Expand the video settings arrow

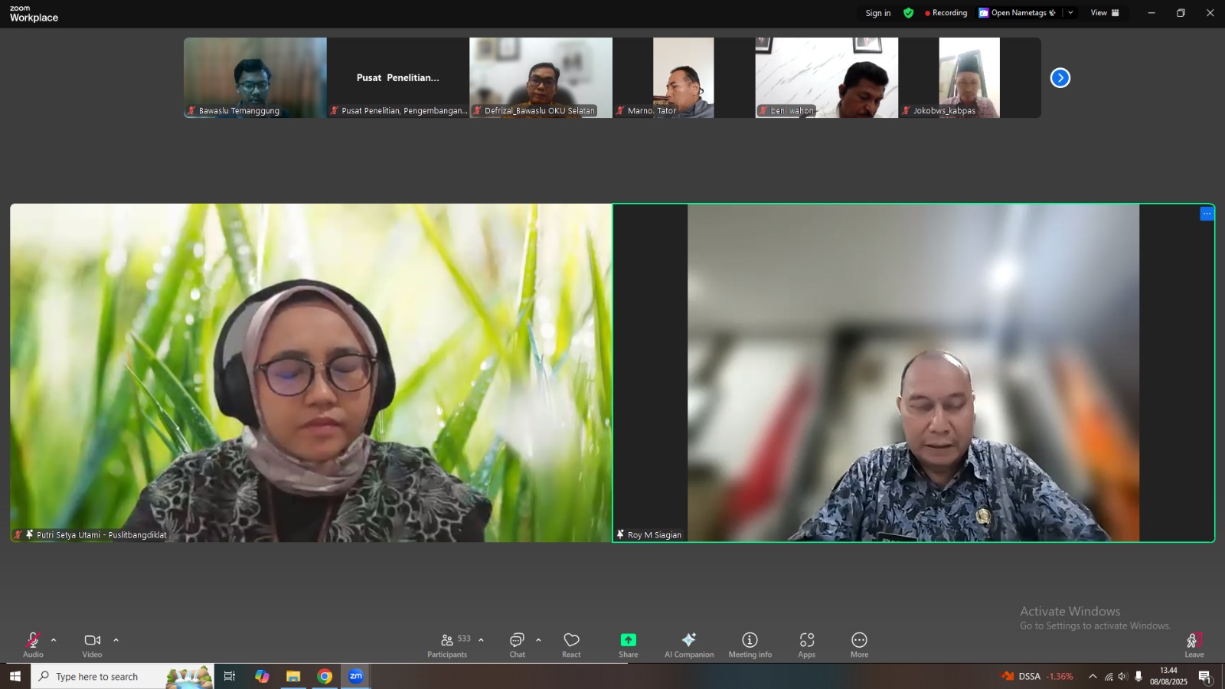click(x=116, y=640)
